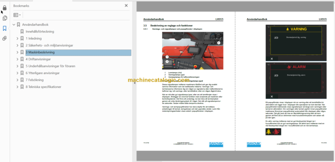Screen dimensions: 335x162
Task: Expand the 8 Tekniska specifikationer bookmark
Action: click(x=17, y=87)
